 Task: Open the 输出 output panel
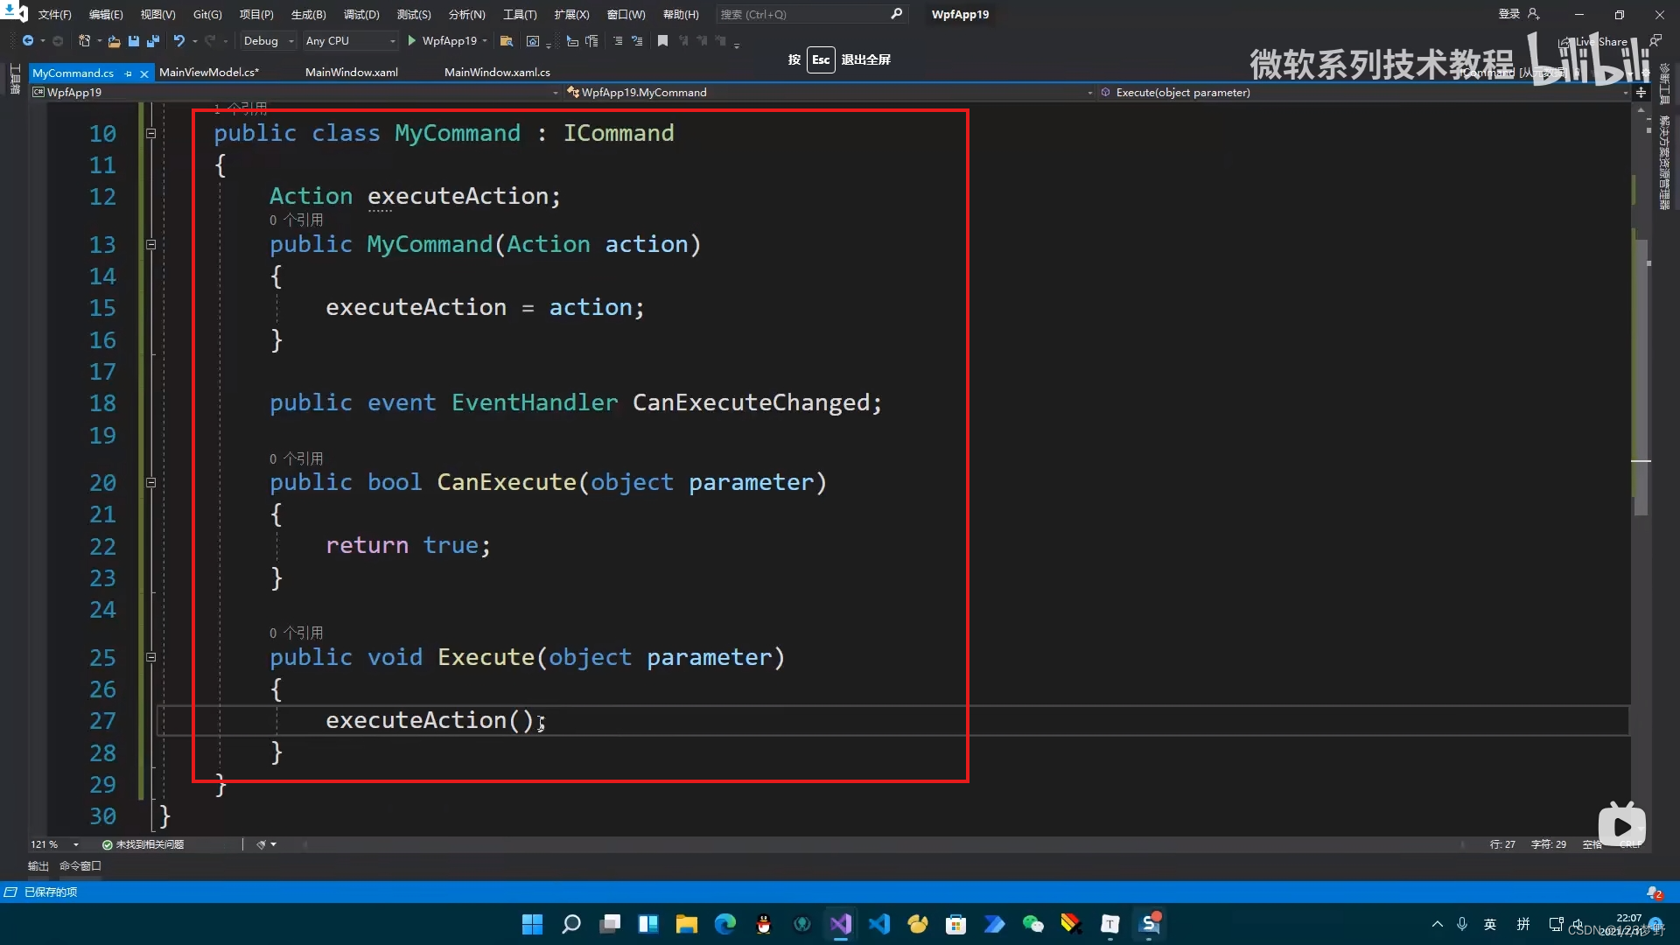tap(38, 866)
